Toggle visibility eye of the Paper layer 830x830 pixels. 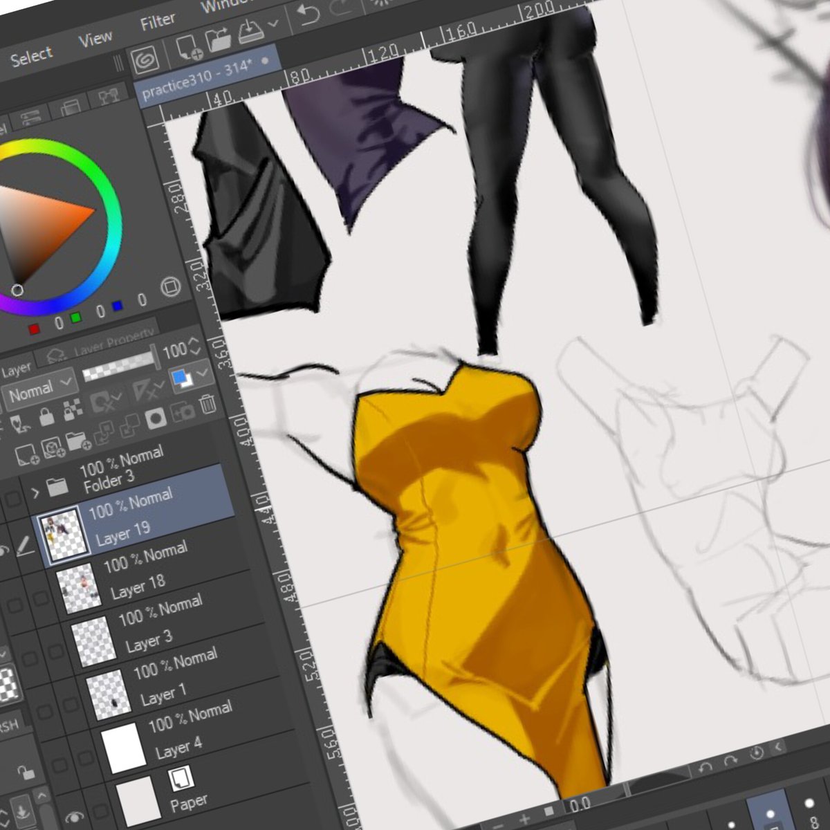click(75, 817)
